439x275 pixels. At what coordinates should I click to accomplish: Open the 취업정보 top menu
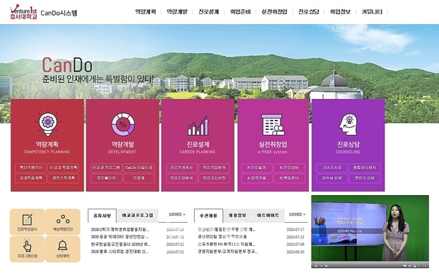coord(340,12)
